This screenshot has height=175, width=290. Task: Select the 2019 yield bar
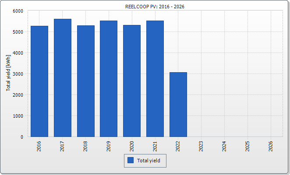(x=109, y=79)
